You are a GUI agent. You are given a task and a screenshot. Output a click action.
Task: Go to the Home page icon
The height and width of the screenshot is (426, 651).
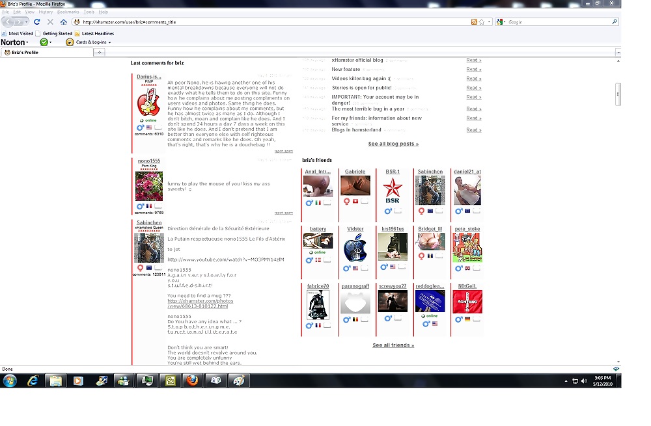point(63,22)
